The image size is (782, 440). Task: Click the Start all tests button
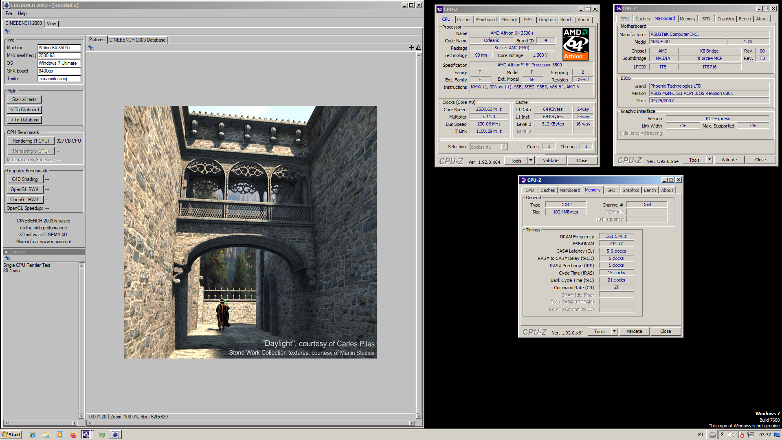click(x=24, y=99)
